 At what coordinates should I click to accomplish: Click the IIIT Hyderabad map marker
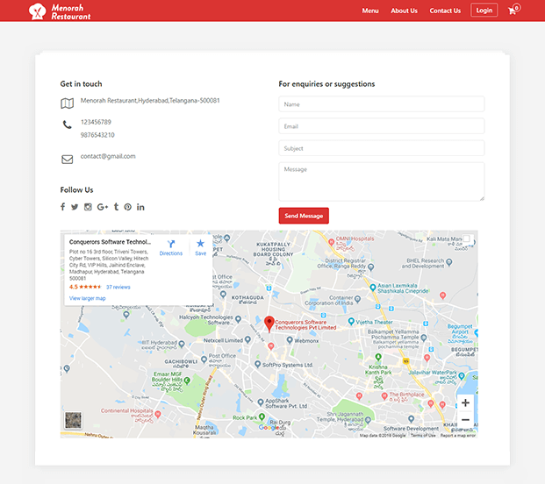[x=182, y=344]
